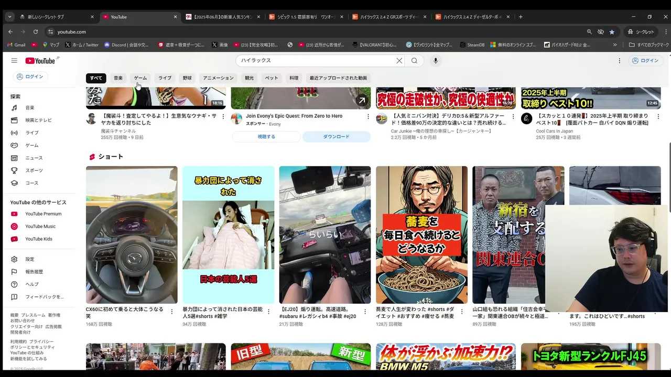Open more options for 暴力団 short
The image size is (671, 377).
click(x=268, y=312)
